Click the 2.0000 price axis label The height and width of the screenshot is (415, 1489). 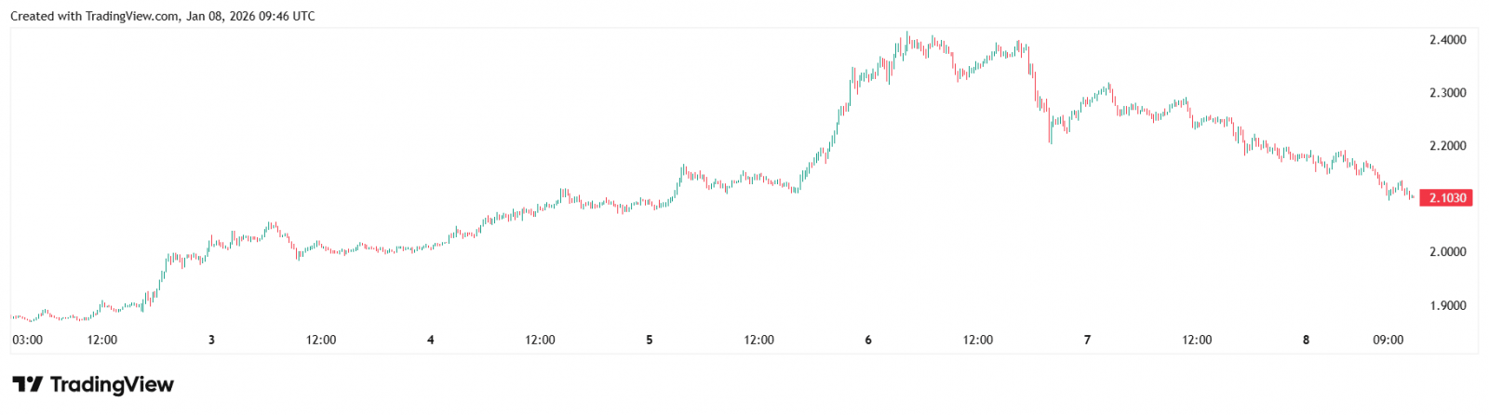[1447, 252]
